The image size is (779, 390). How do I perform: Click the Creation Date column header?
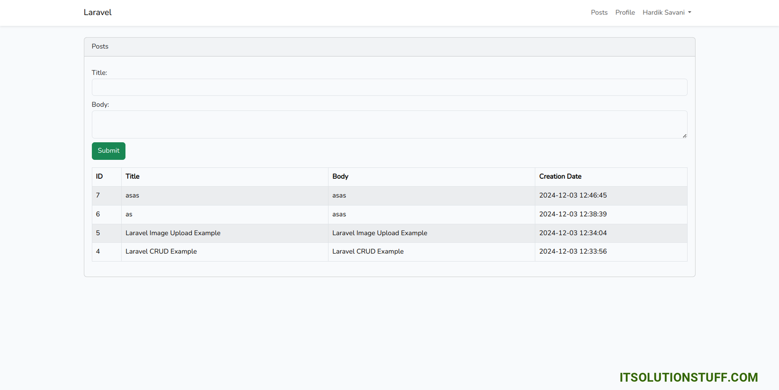(560, 177)
